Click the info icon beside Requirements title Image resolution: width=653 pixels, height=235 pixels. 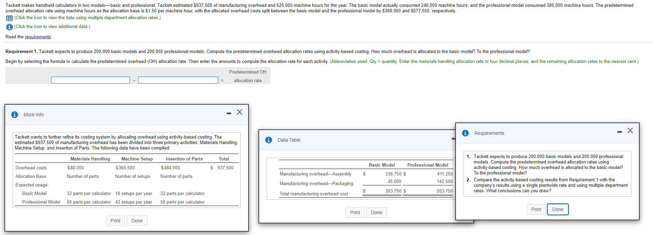pyautogui.click(x=465, y=133)
